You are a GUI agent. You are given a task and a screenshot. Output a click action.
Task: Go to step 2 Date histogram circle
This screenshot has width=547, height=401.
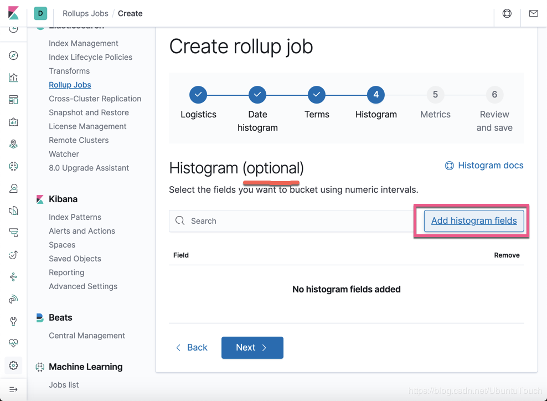click(x=257, y=95)
